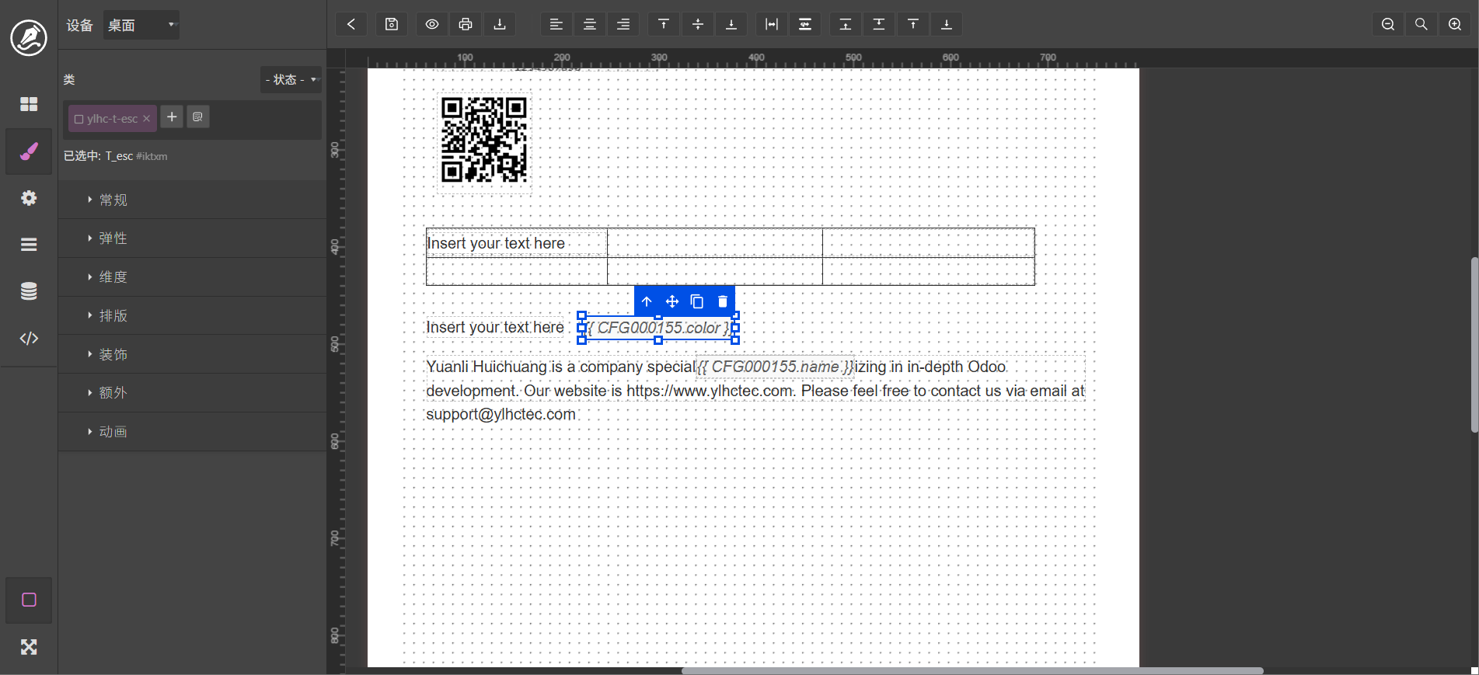Click the zoom in magnifier icon
Image resolution: width=1479 pixels, height=675 pixels.
point(1455,24)
